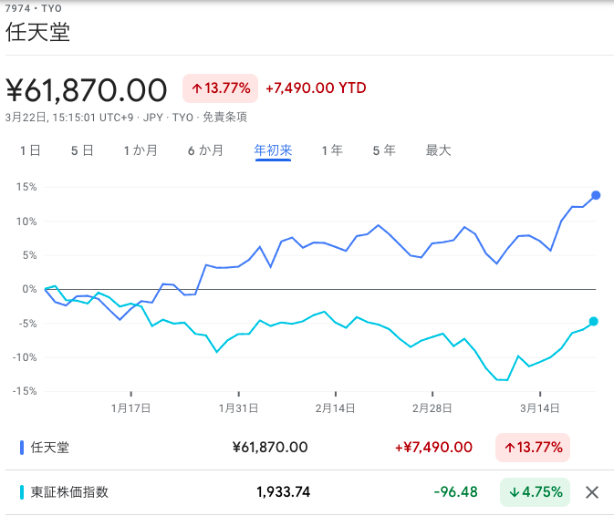Click the +7,490.00 YTD change text

coord(316,88)
